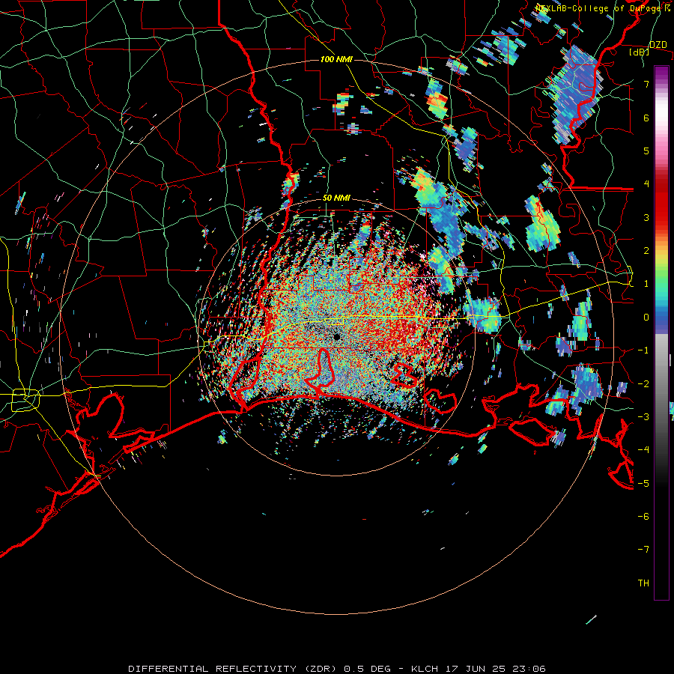Click the "[dB]" units label

638,52
